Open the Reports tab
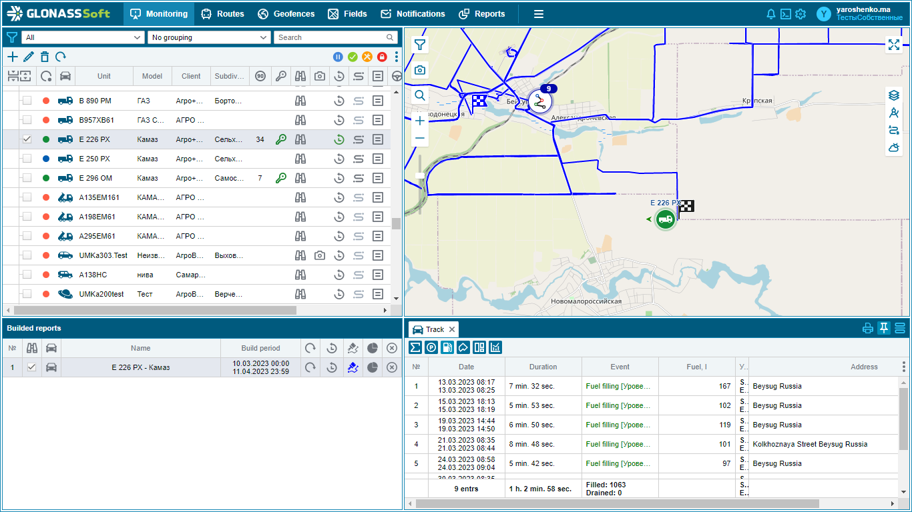Image resolution: width=912 pixels, height=512 pixels. [x=481, y=14]
